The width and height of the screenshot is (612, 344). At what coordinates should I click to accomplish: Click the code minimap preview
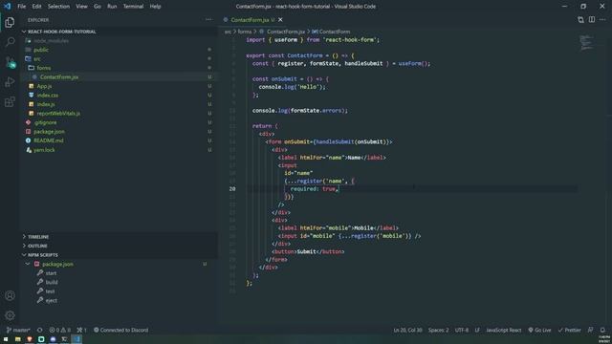[586, 43]
